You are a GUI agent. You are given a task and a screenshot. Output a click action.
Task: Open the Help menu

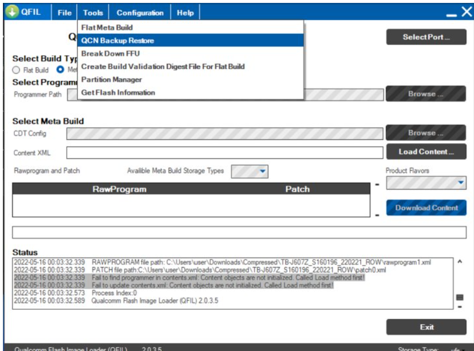click(185, 13)
